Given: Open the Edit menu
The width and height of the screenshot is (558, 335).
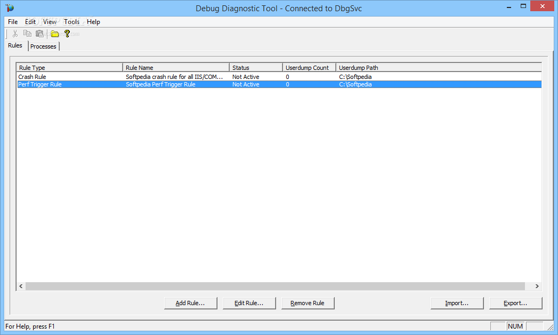Looking at the screenshot, I should 30,22.
